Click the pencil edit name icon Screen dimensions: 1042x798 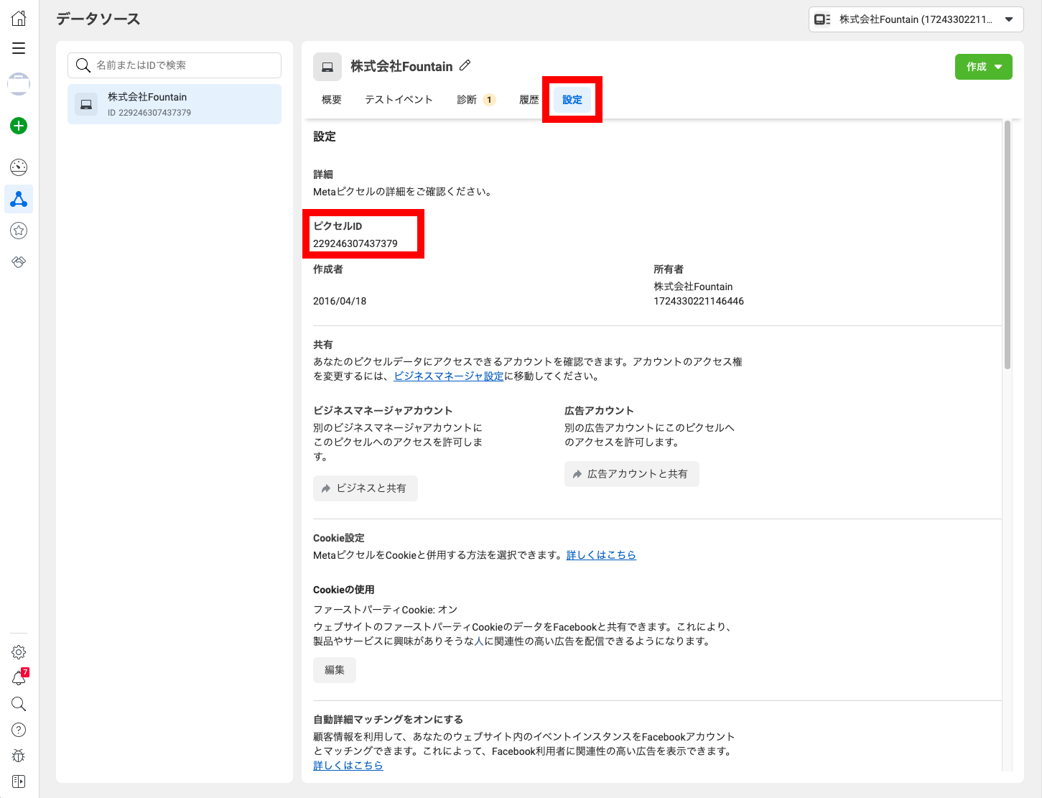coord(465,65)
